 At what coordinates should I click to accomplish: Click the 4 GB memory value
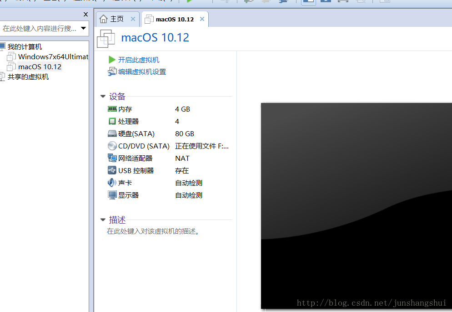tap(182, 109)
